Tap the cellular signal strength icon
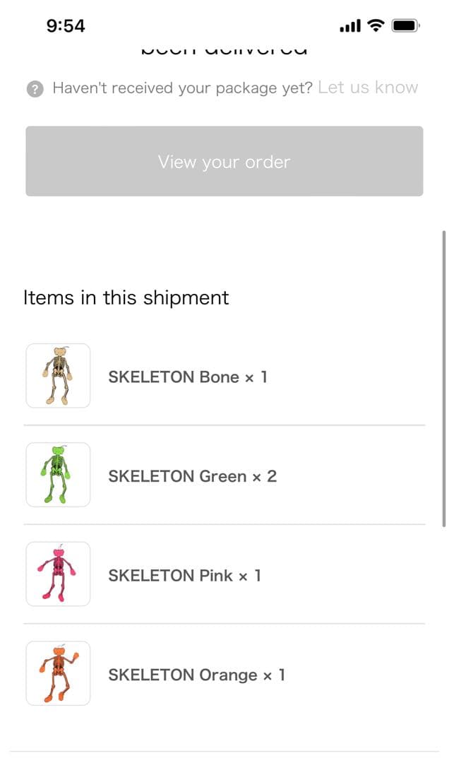The image size is (449, 763). (x=350, y=26)
